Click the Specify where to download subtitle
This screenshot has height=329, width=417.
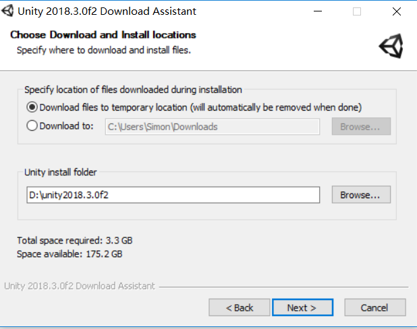[104, 50]
